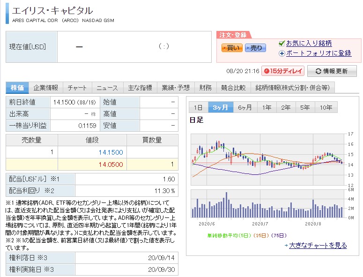Toggle the お気に入り銘柄 checkmark icon

(282, 43)
